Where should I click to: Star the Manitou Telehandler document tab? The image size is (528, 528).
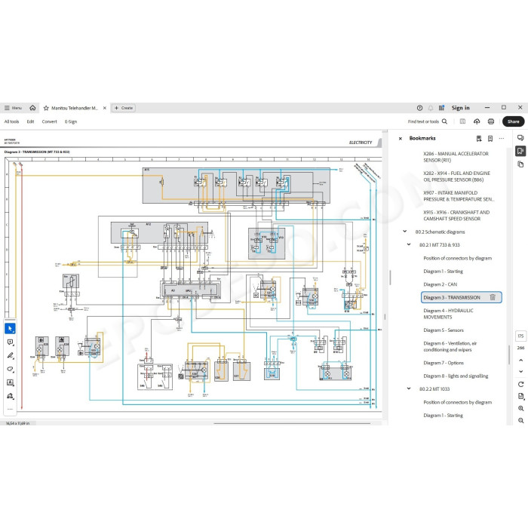point(46,108)
